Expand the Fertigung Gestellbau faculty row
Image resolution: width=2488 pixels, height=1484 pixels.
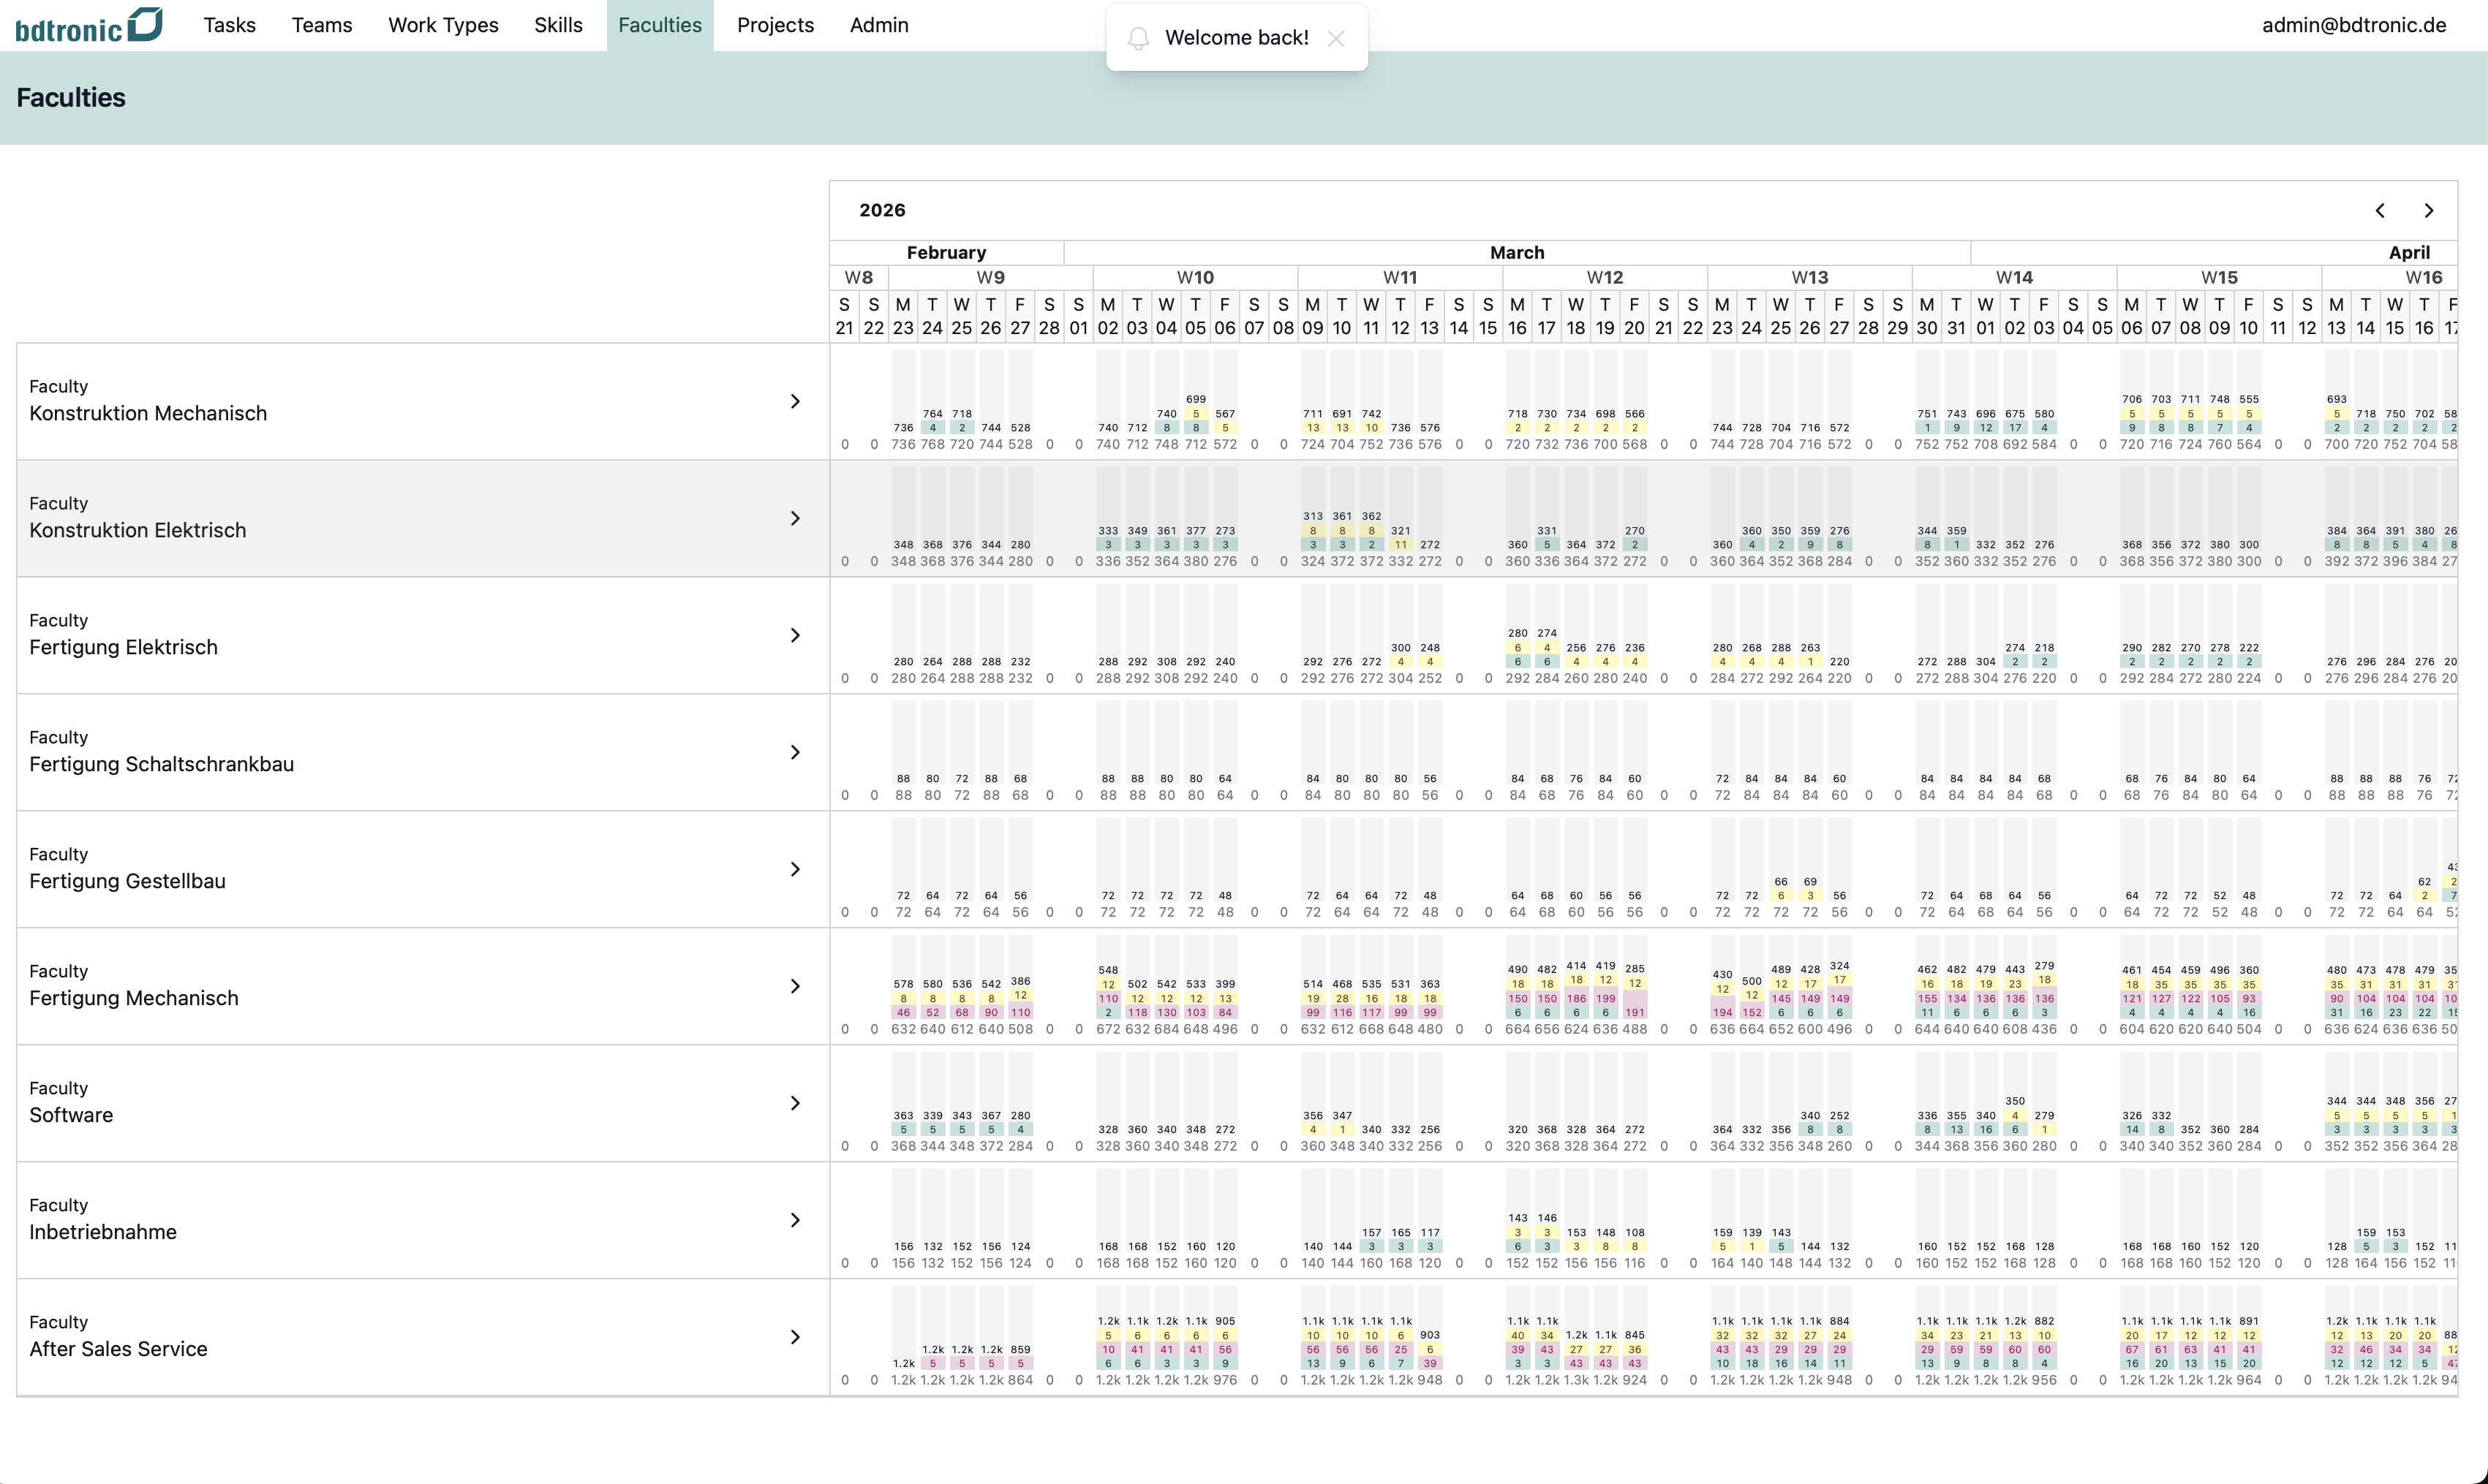coord(795,868)
